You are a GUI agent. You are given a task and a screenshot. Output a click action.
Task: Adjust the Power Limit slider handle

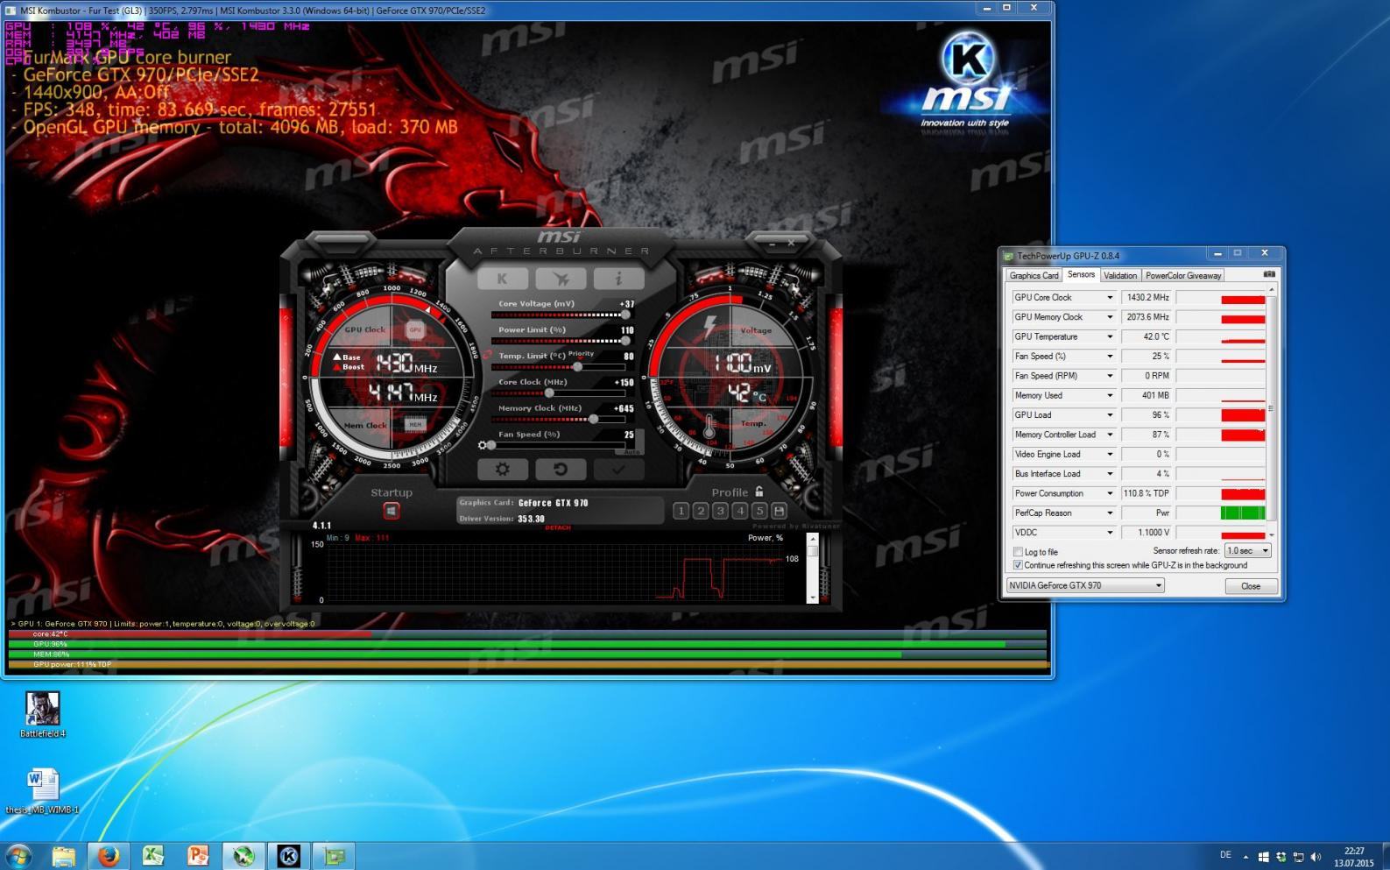pyautogui.click(x=625, y=341)
